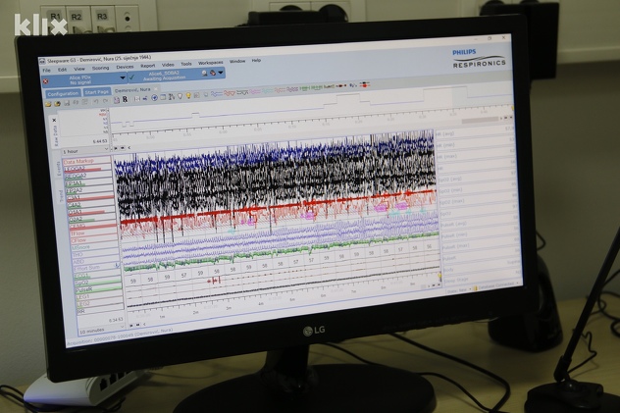Image resolution: width=620 pixels, height=413 pixels.
Task: Open the Edit menu
Action: (x=63, y=70)
